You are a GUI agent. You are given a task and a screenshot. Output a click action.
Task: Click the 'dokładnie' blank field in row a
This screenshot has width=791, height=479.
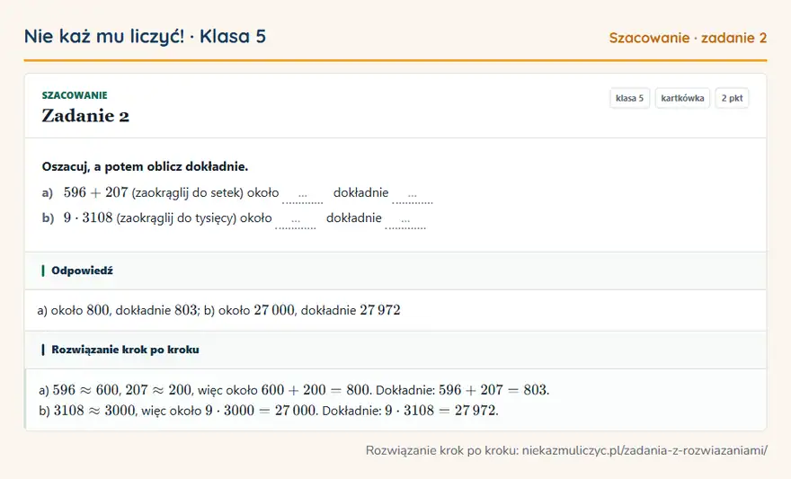click(x=413, y=195)
